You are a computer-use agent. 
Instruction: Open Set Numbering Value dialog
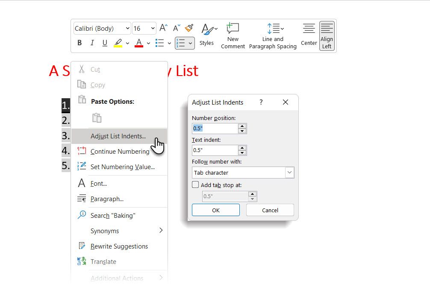(119, 167)
